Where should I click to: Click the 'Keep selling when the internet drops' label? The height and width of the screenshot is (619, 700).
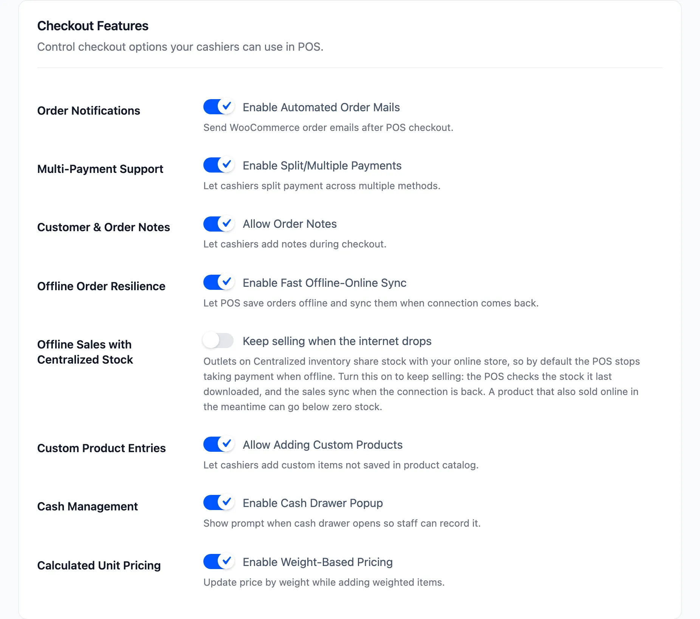coord(337,341)
